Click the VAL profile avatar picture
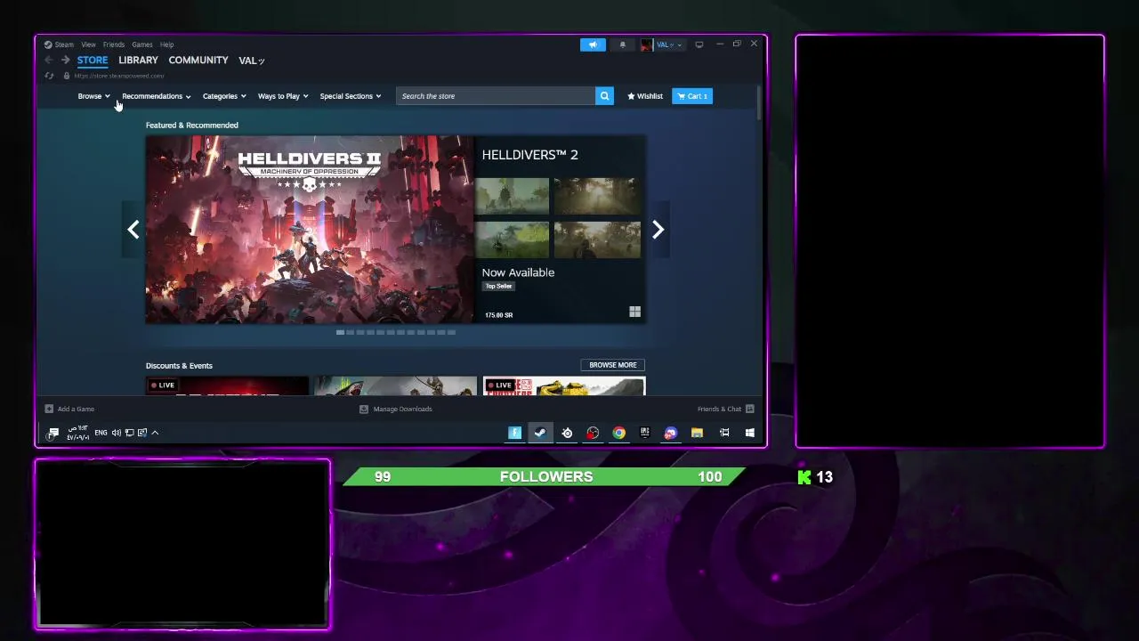 pyautogui.click(x=646, y=45)
